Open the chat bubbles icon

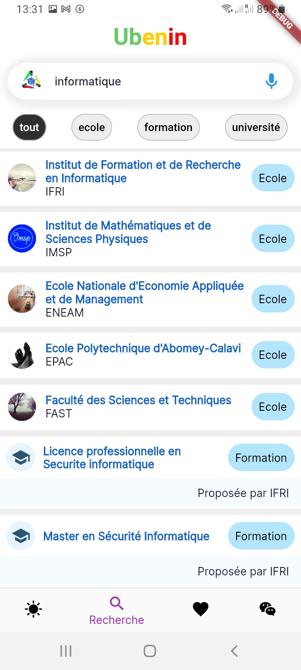click(268, 609)
